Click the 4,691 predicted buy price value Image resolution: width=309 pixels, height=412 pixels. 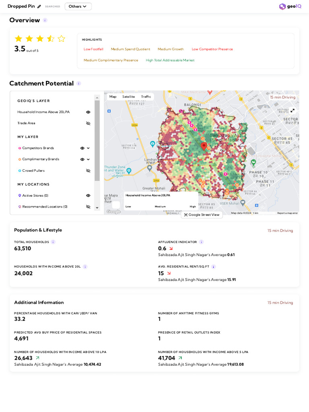(21, 338)
